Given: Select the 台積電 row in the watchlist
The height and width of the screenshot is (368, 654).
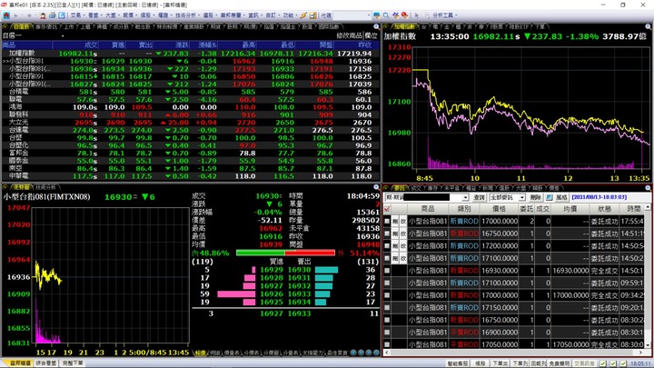Looking at the screenshot, I should [191, 92].
